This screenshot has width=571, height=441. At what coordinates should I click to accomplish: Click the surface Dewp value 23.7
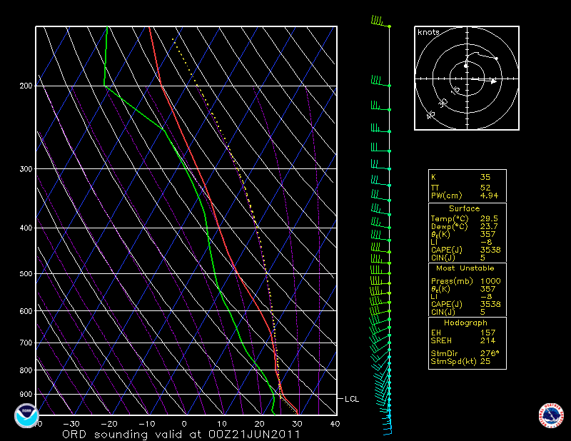[489, 226]
